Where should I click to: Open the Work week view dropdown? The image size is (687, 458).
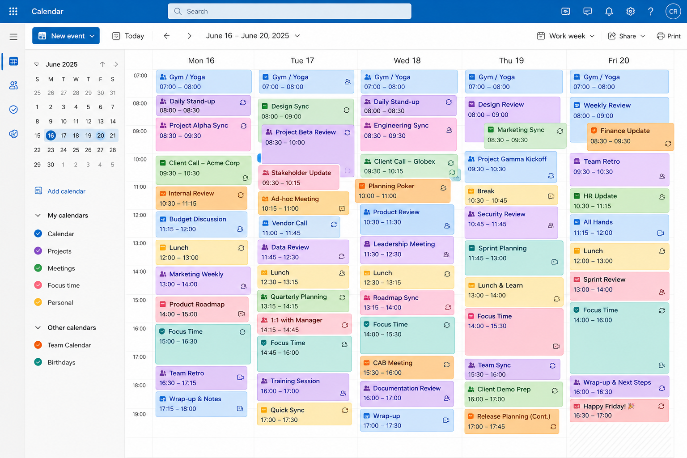click(566, 36)
